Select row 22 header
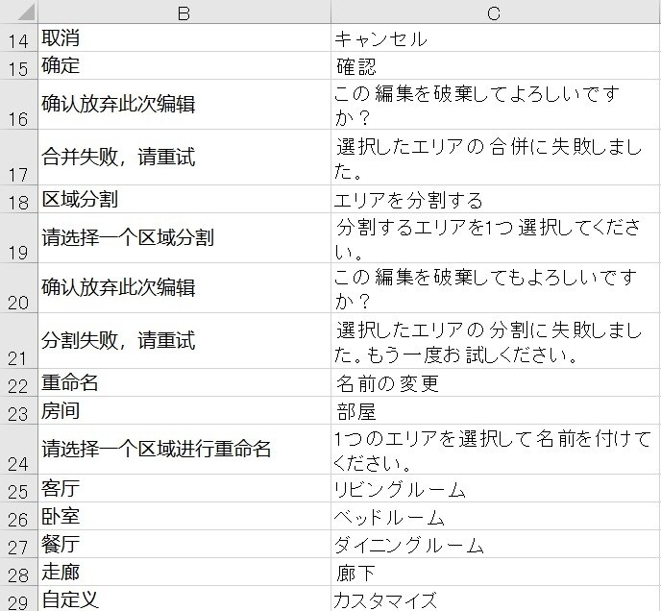 [18, 382]
